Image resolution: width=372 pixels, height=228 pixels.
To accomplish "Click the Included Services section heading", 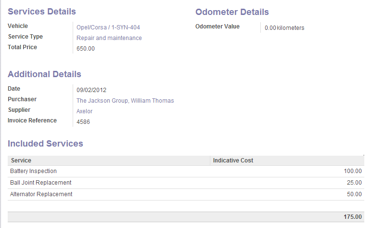I will point(45,144).
